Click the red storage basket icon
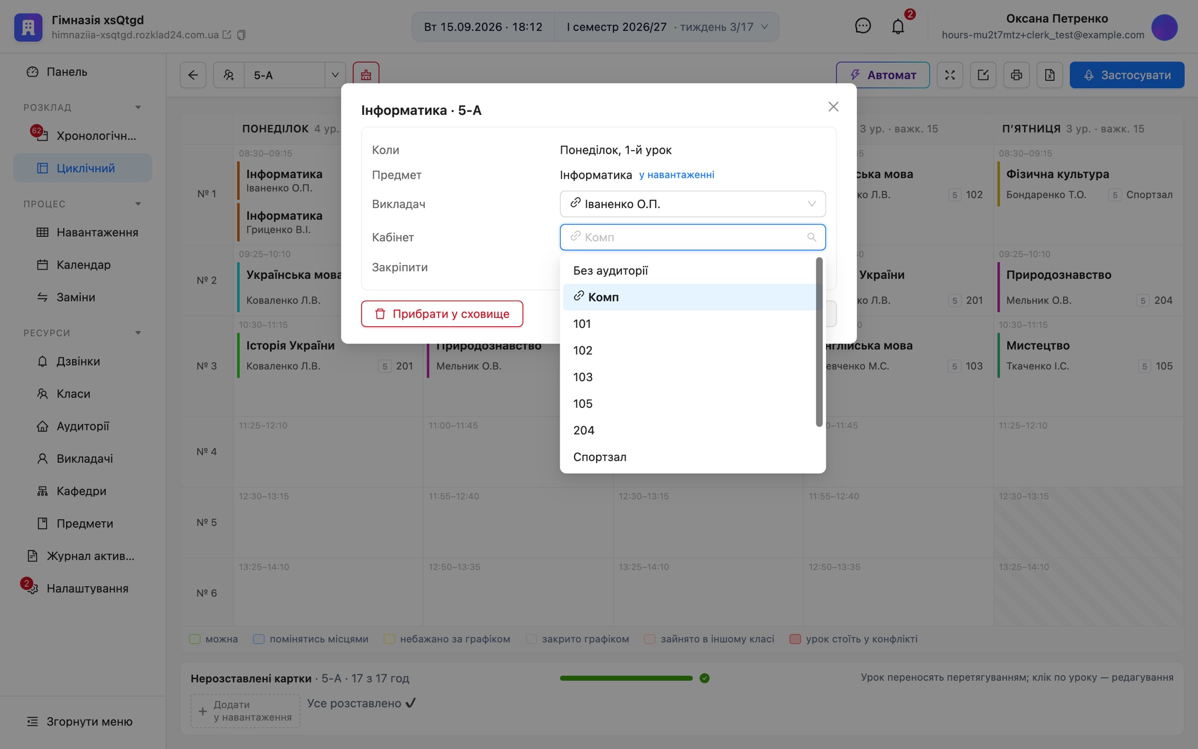1198x749 pixels. click(x=366, y=75)
